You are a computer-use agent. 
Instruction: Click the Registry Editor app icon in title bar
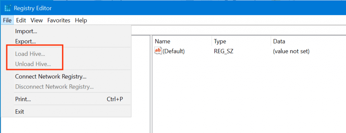(7, 8)
